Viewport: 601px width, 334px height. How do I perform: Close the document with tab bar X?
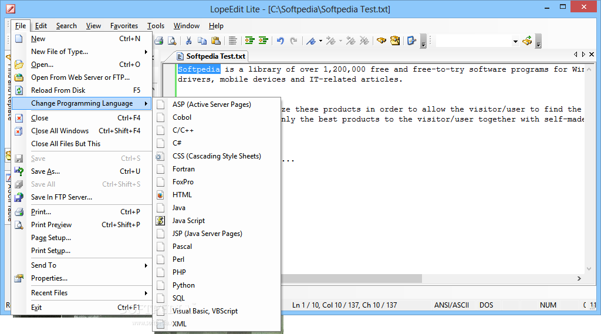pos(592,55)
